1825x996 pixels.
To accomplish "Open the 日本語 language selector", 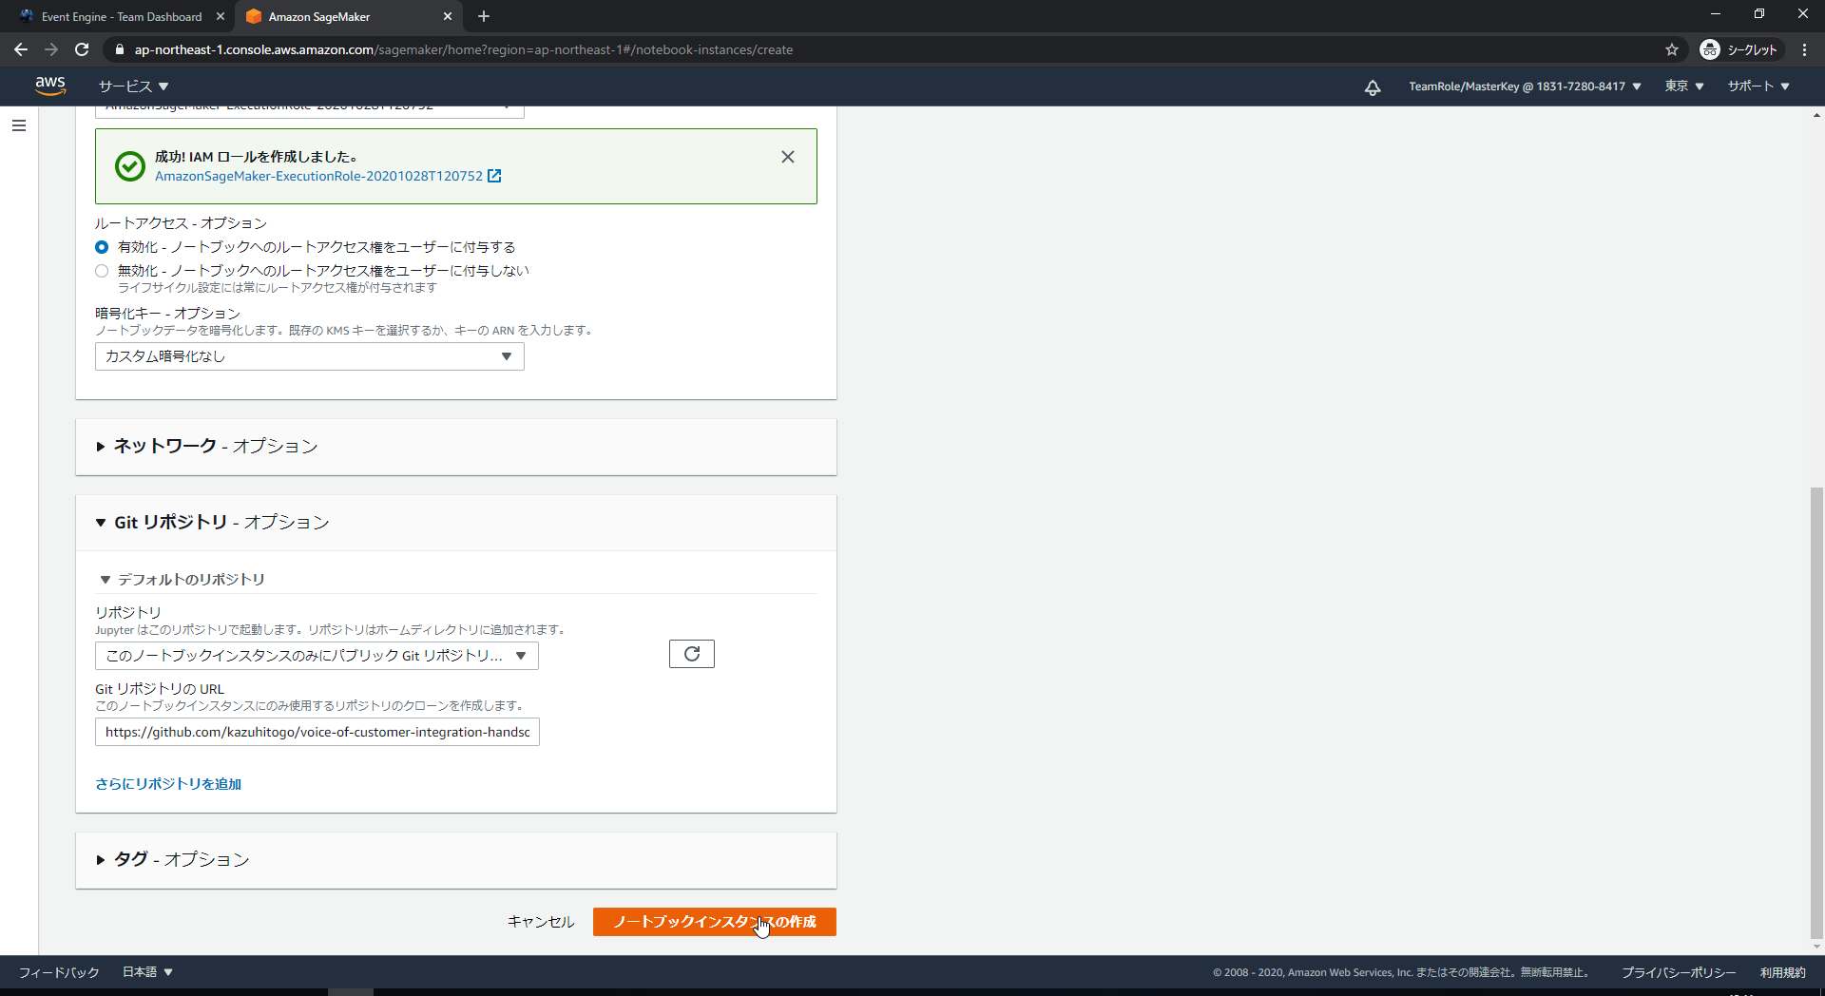I will (x=147, y=972).
